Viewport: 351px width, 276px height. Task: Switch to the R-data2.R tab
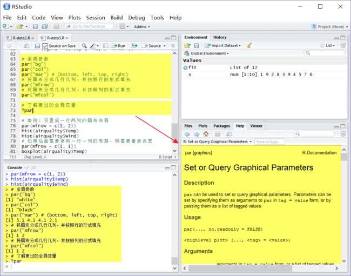tap(21, 38)
